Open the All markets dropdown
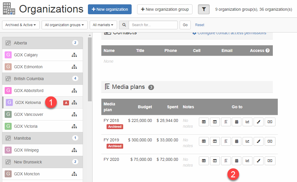 [x=103, y=25]
